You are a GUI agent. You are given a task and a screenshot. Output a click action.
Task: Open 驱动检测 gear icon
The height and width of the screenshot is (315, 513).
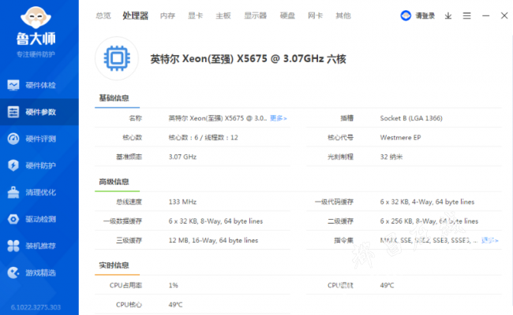click(13, 219)
